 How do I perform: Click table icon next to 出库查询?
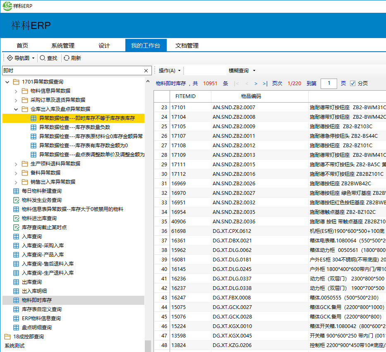(16, 282)
